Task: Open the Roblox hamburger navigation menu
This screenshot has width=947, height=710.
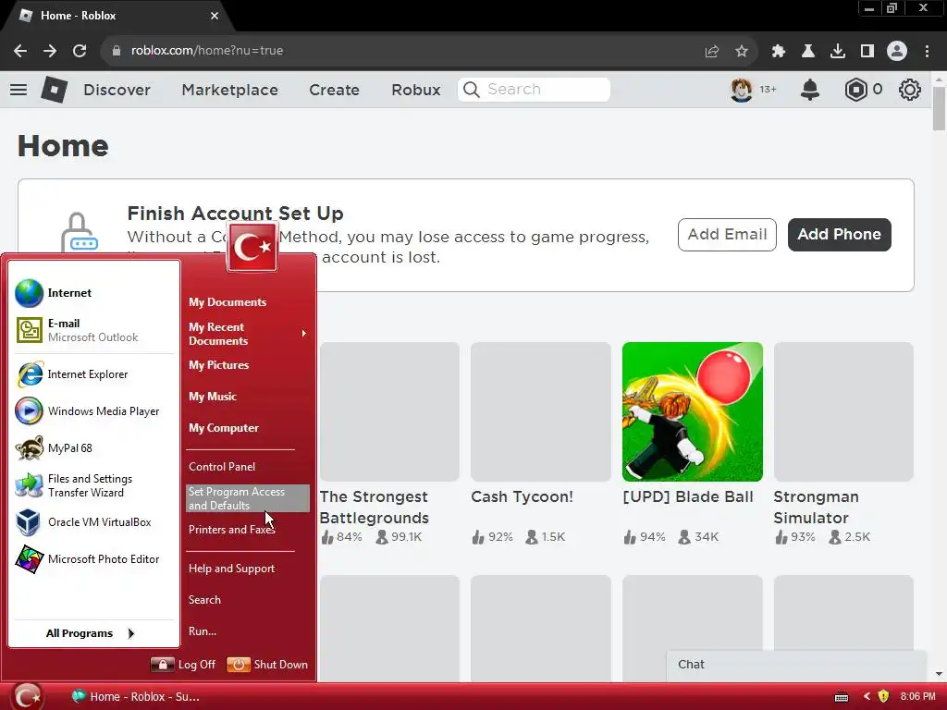Action: (x=18, y=90)
